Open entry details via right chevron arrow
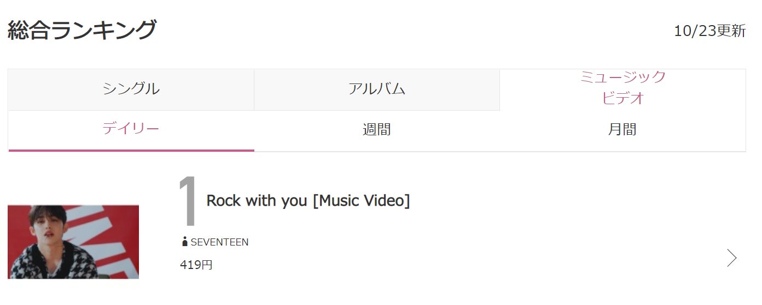 click(x=731, y=258)
